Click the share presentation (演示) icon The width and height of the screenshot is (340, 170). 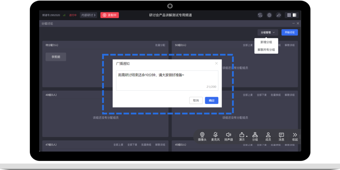[242, 135]
